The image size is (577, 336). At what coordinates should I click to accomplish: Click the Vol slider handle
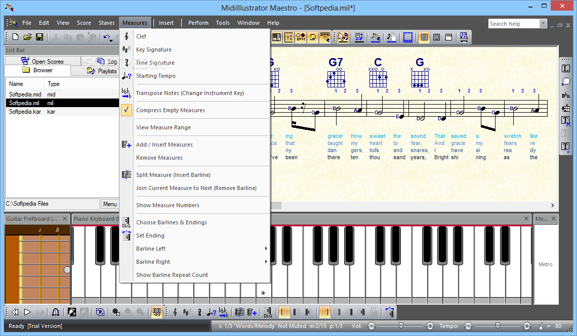click(x=401, y=325)
